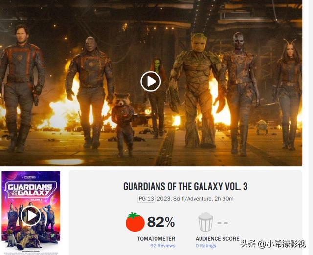
Task: Click the red tomato Tomatometer icon
Action: [x=135, y=222]
